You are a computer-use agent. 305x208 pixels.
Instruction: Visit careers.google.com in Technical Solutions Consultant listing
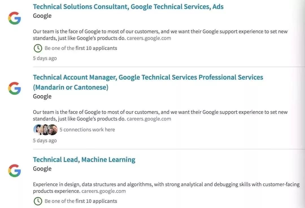(149, 38)
